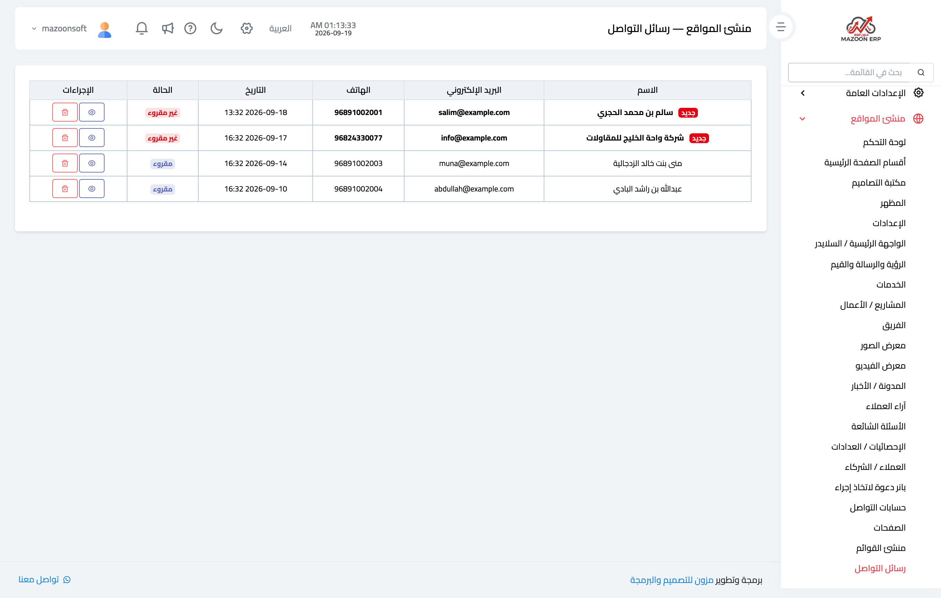This screenshot has height=598, width=941.
Task: Click phone number 96824330077
Action: coord(358,138)
